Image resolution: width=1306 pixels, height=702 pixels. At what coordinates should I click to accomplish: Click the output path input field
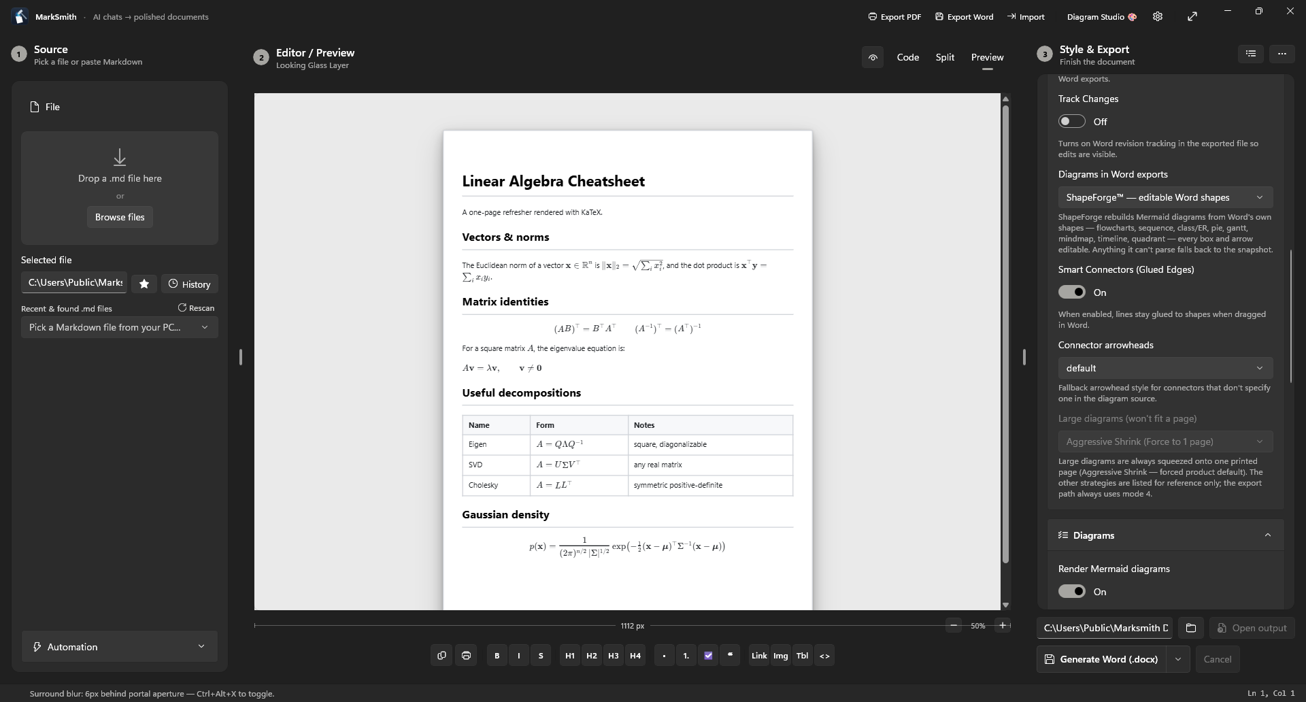[x=1105, y=628]
